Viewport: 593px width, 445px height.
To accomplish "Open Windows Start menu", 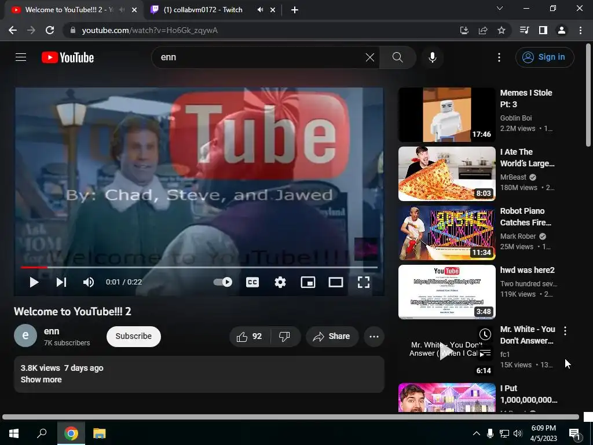I will click(x=14, y=433).
